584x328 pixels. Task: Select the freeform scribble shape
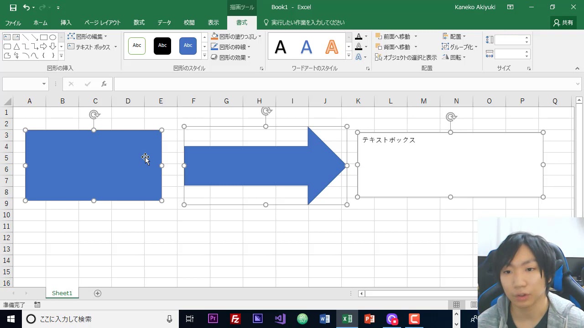[x=16, y=56]
